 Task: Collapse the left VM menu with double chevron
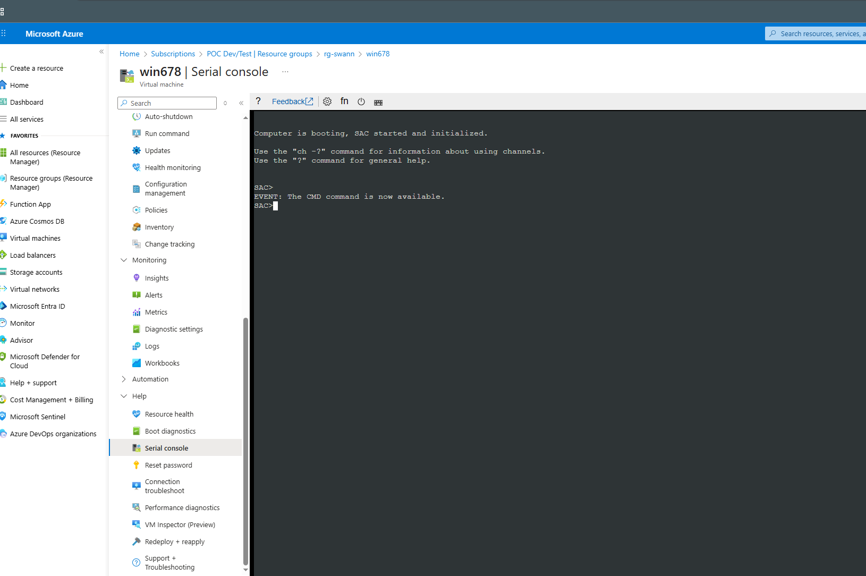click(x=241, y=103)
